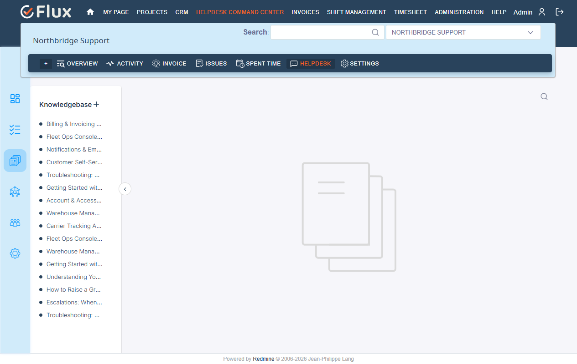Viewport: 577px width, 364px height.
Task: Open Escalations: When... article
Action: [74, 302]
